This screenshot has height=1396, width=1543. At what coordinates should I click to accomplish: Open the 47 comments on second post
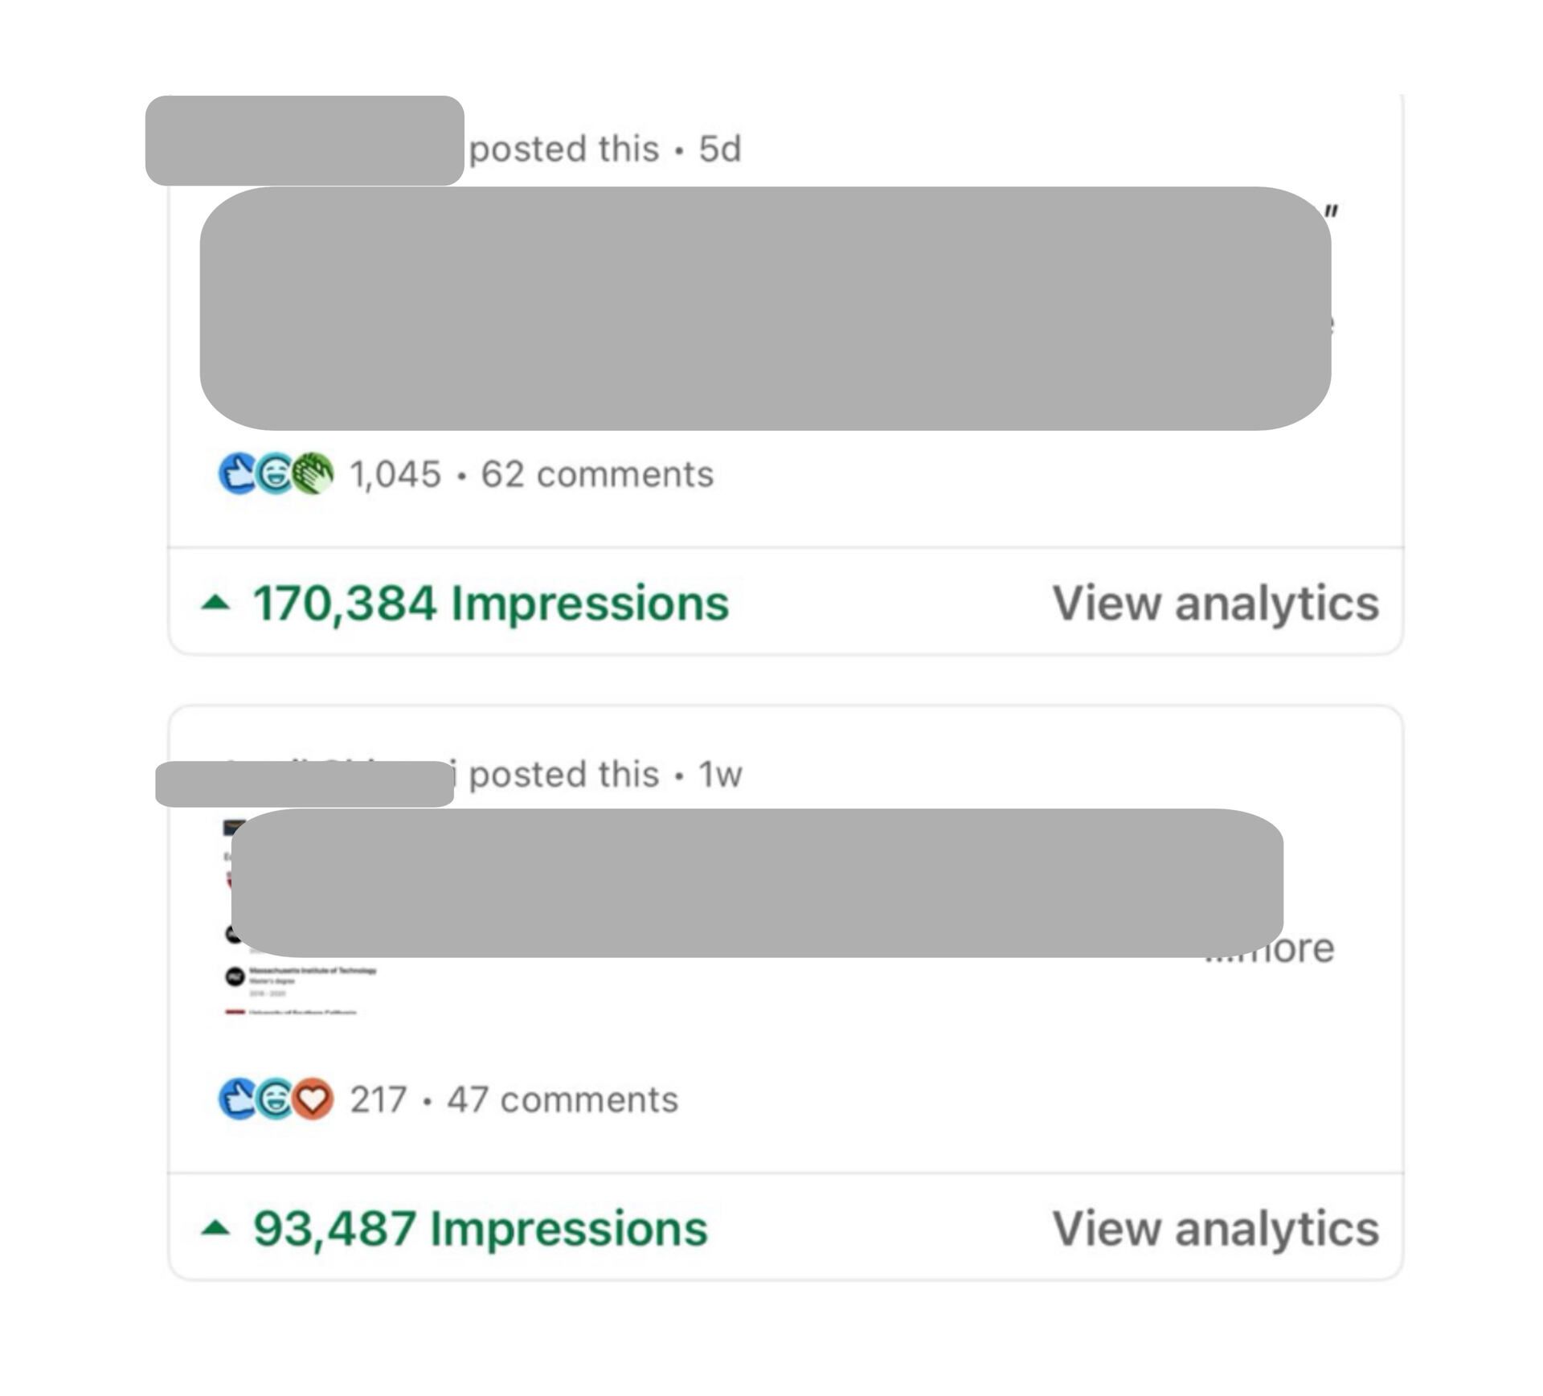tap(563, 1099)
